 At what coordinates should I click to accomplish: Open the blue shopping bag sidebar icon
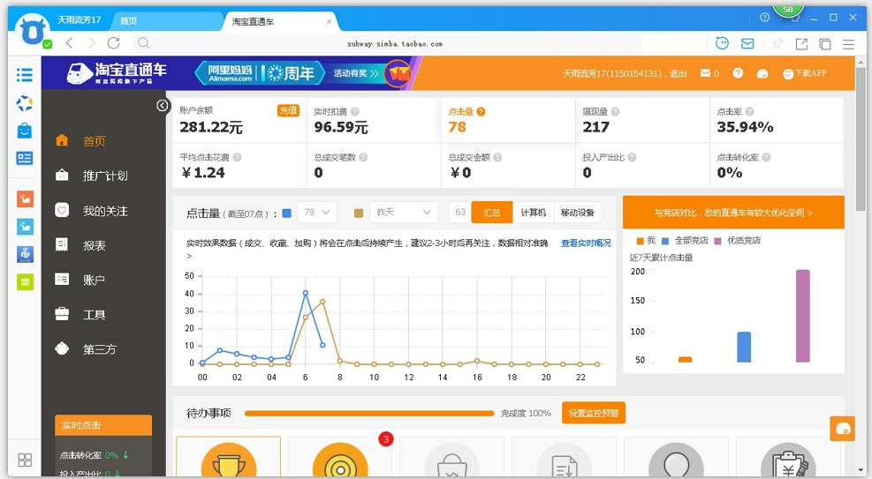pyautogui.click(x=25, y=131)
